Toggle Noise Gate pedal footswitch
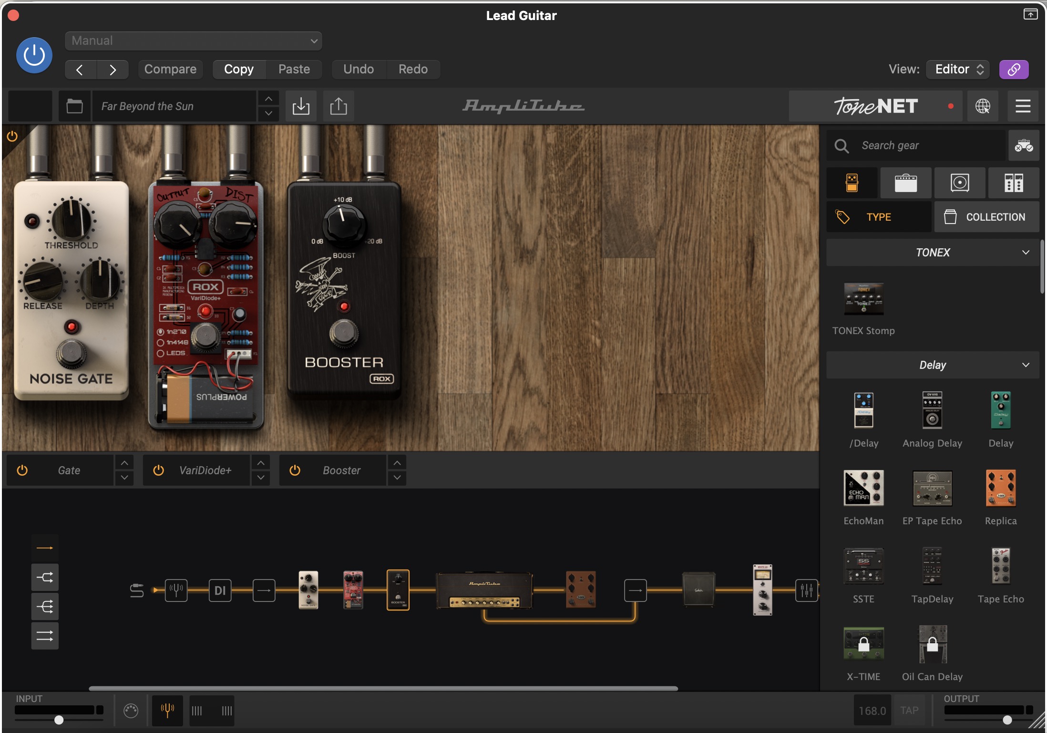 (72, 354)
